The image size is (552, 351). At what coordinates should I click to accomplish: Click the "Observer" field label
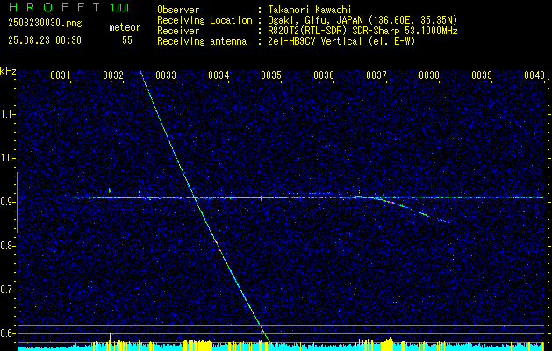178,10
